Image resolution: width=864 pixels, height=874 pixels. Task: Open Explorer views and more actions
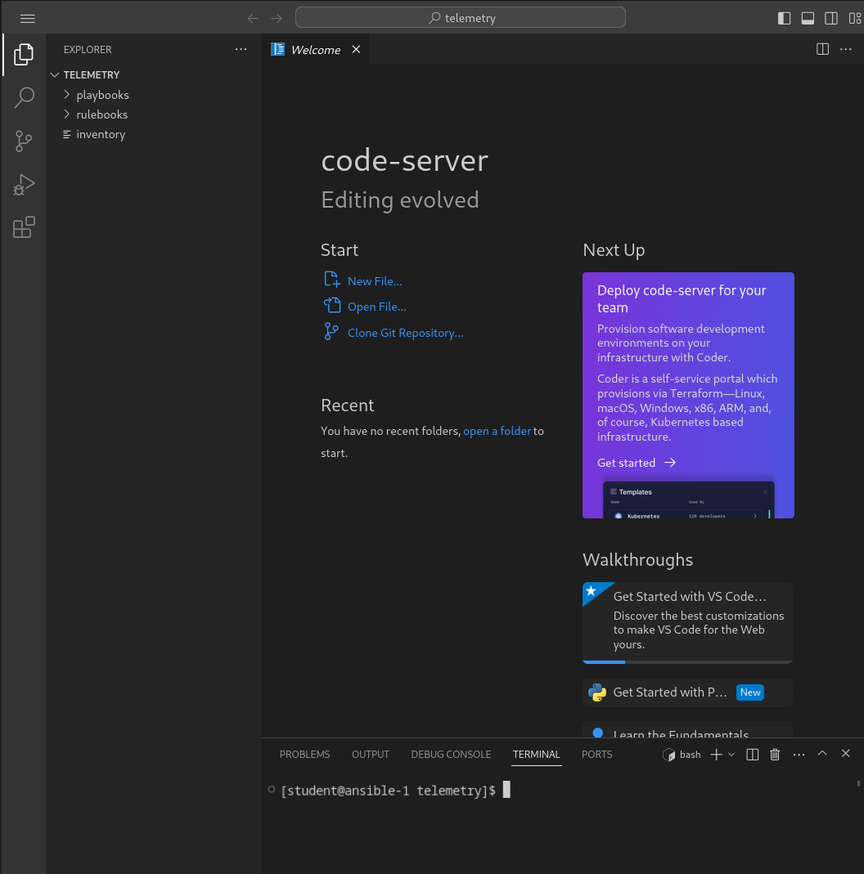[241, 49]
